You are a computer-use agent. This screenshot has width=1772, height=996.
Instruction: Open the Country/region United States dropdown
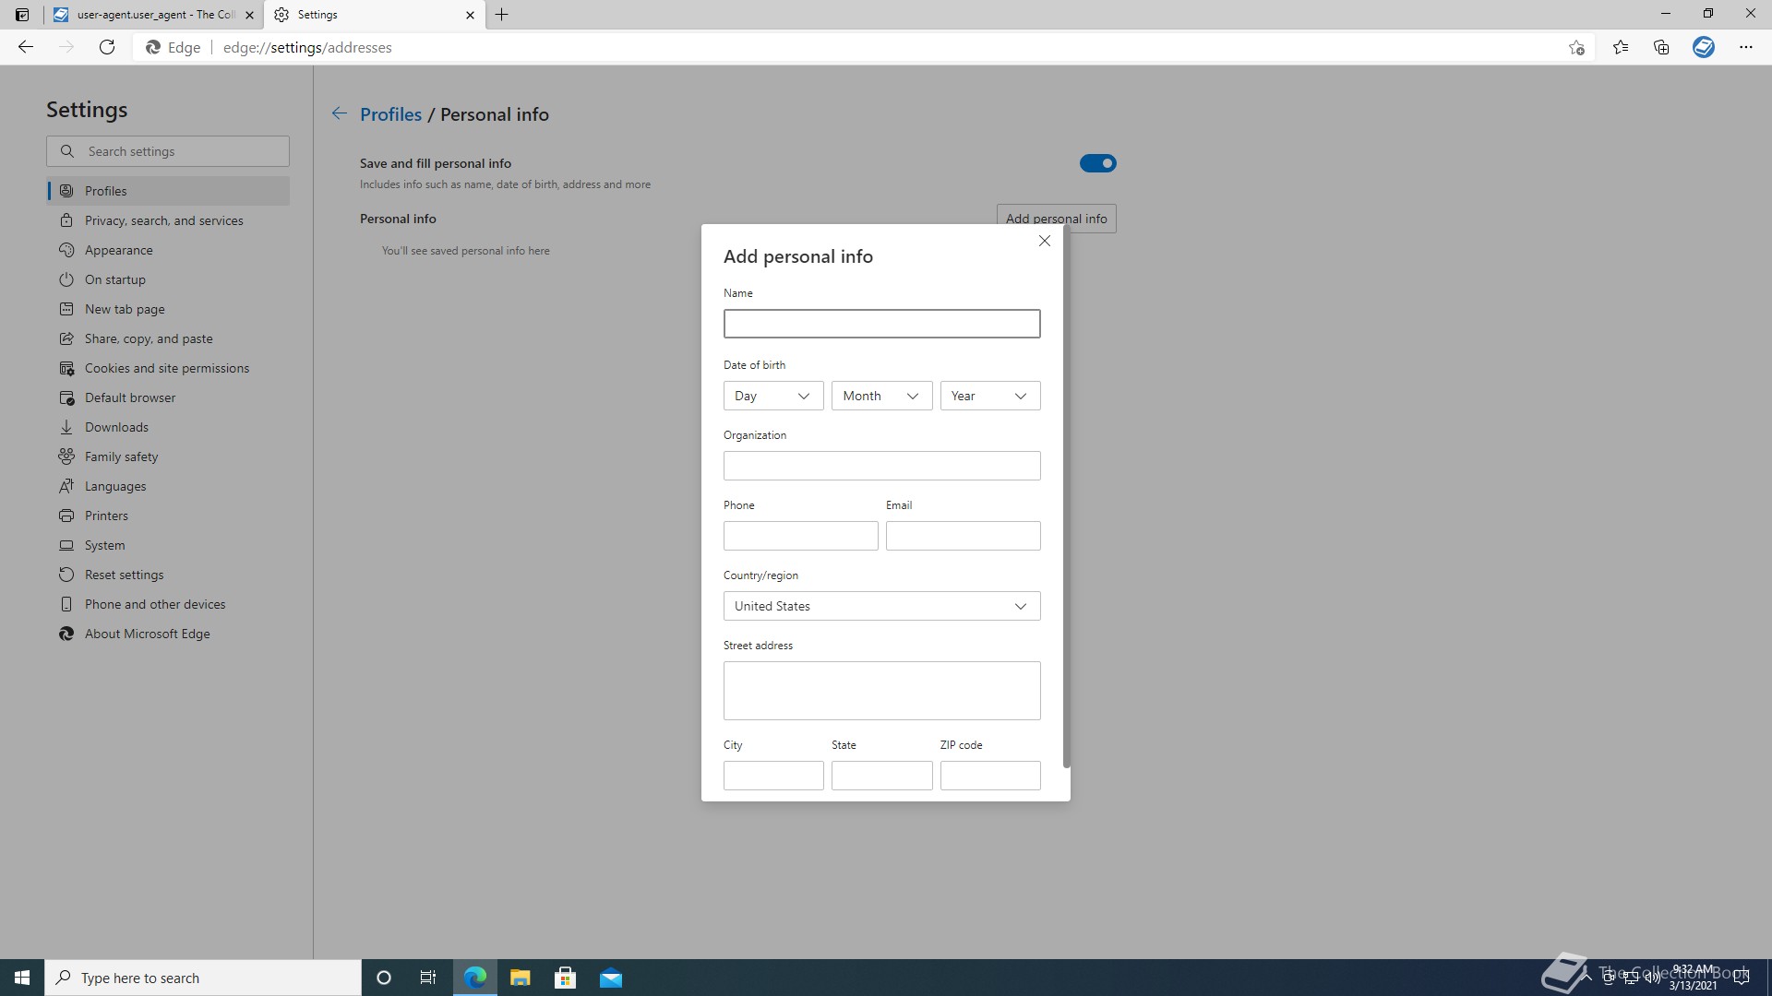click(880, 606)
